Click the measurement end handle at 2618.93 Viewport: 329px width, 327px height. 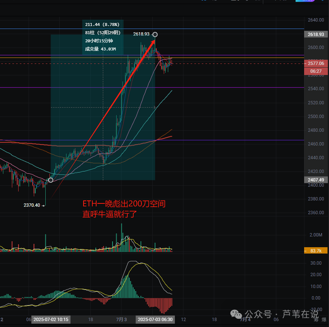coord(155,35)
